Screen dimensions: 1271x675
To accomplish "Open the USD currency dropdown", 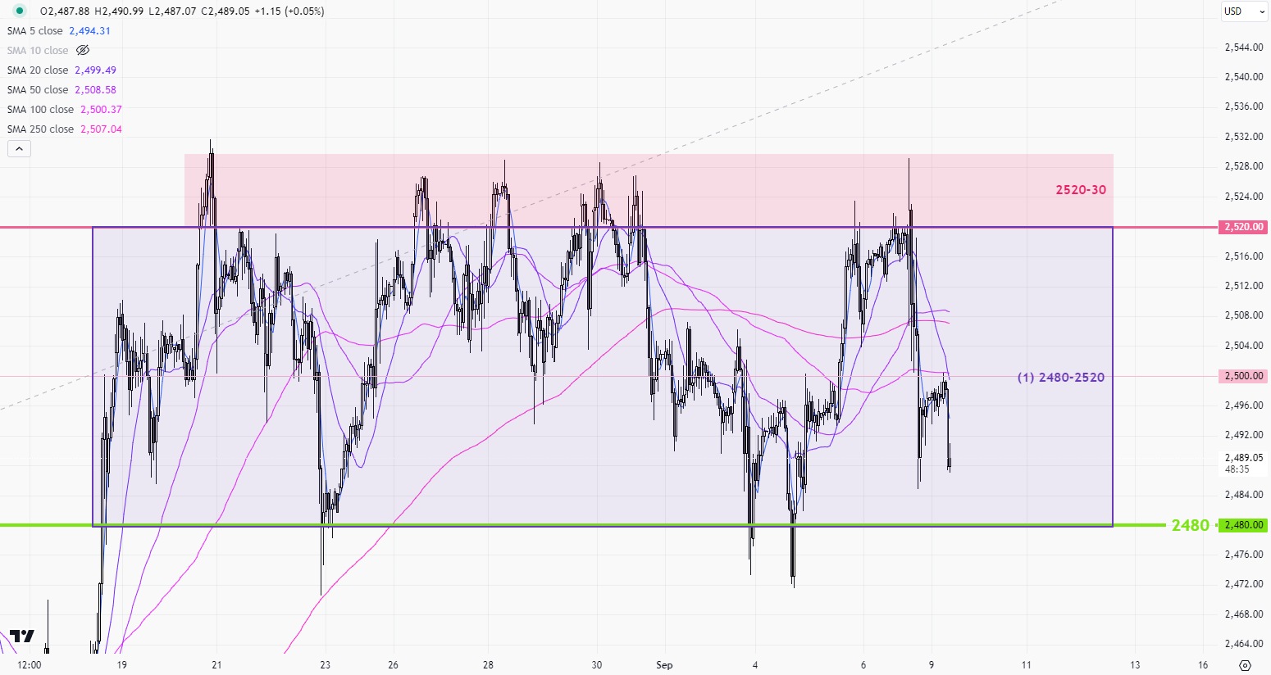I will [x=1244, y=11].
